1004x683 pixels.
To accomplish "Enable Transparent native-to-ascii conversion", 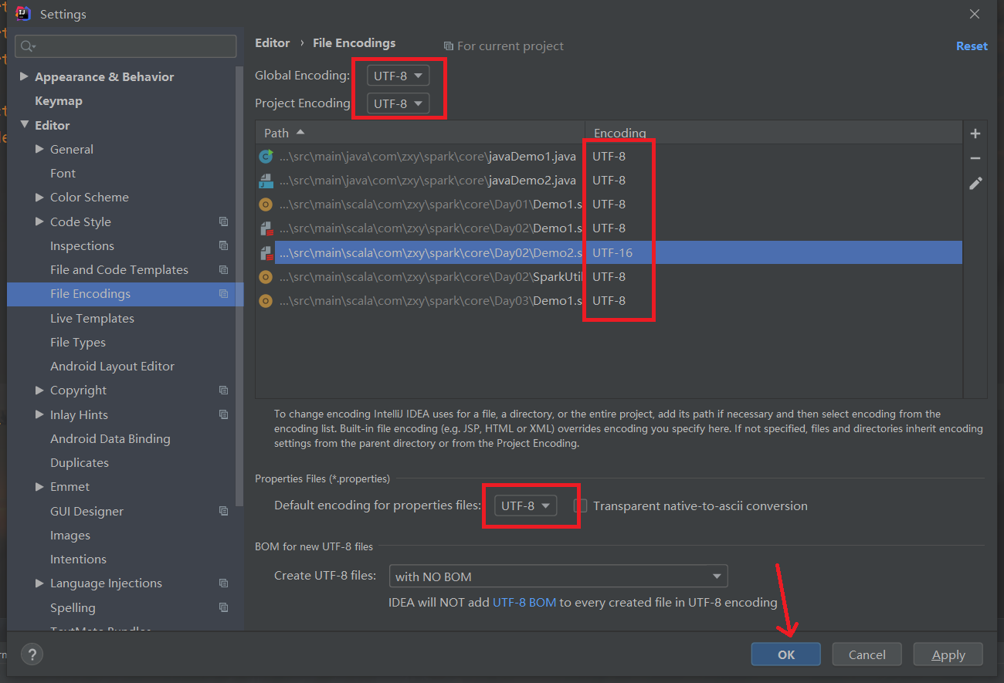I will coord(579,505).
